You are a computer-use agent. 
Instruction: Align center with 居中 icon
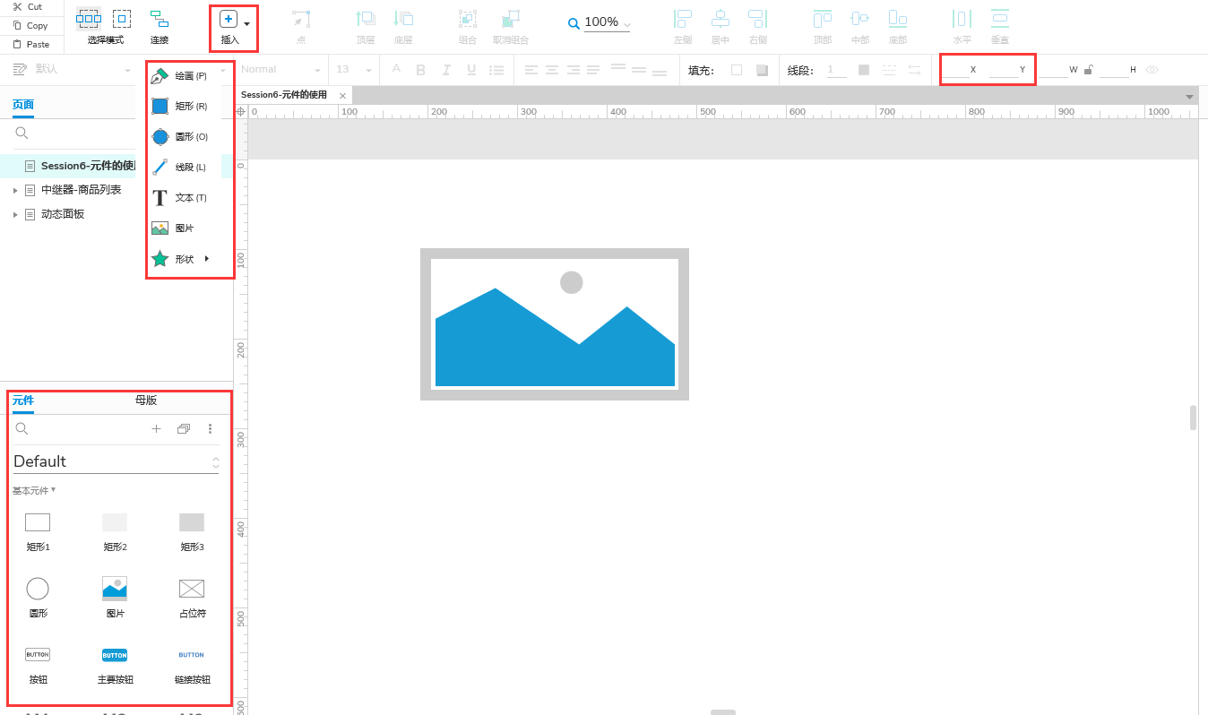[x=720, y=19]
